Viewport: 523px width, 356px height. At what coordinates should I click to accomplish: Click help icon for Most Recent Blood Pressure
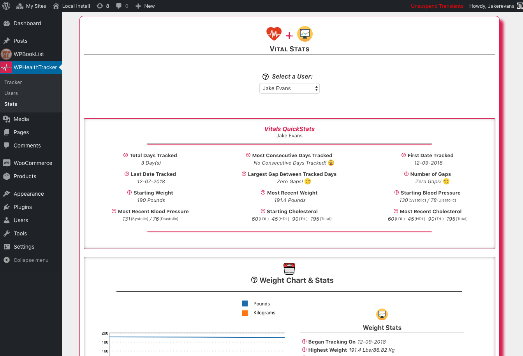[x=114, y=211]
